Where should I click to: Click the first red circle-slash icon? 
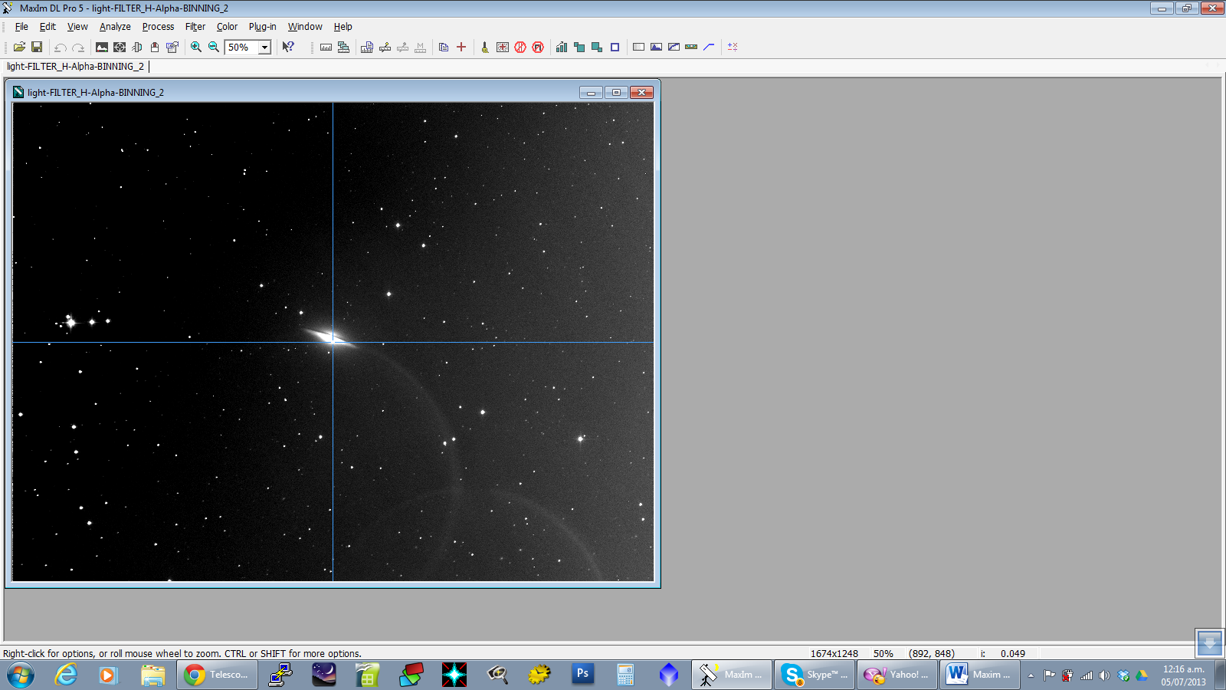[520, 47]
